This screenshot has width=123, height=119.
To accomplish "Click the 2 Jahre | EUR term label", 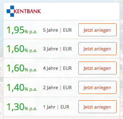I will 57,88.
